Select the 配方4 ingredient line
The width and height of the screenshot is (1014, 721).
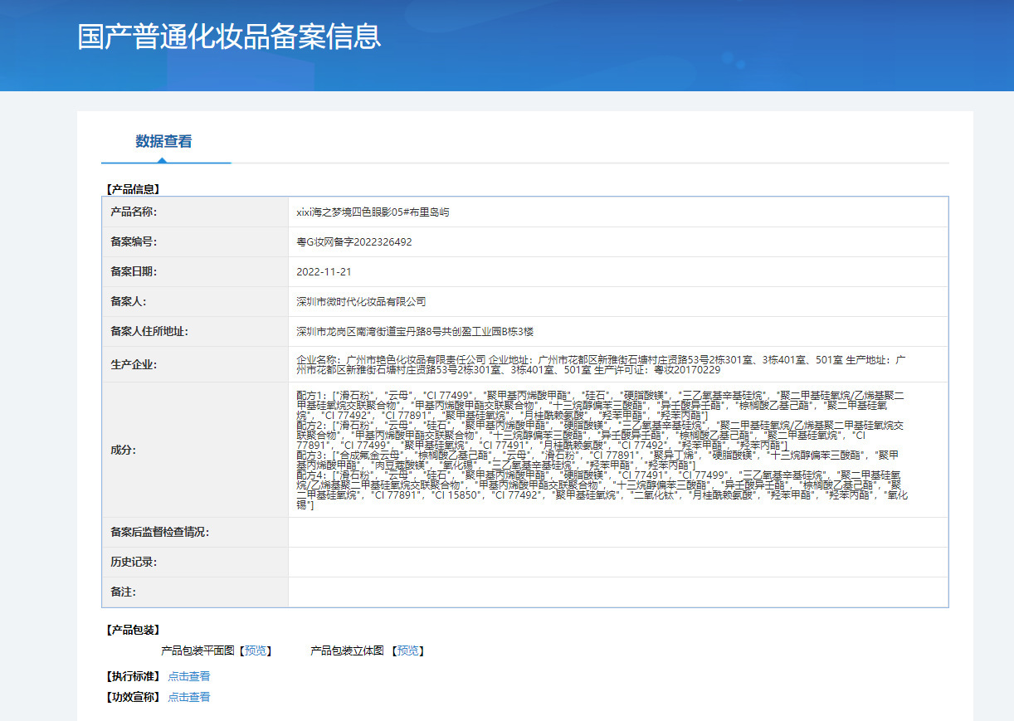pos(602,490)
